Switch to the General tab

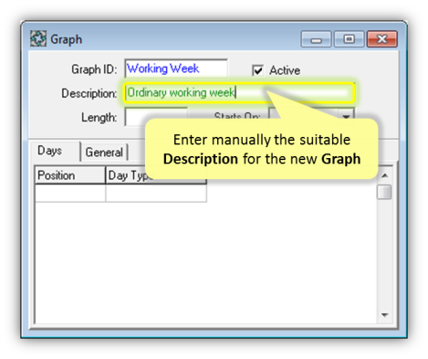pyautogui.click(x=104, y=153)
